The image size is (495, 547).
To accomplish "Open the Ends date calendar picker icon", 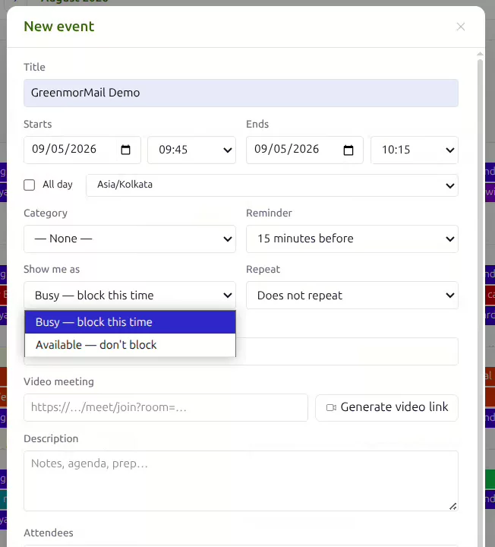I will [x=348, y=150].
